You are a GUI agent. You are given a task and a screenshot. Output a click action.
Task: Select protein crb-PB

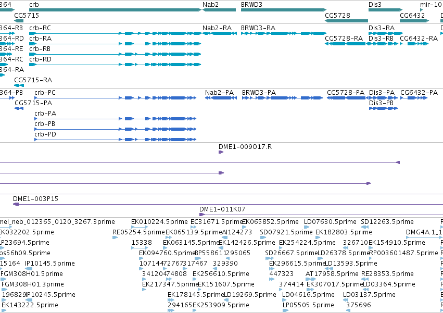115,129
